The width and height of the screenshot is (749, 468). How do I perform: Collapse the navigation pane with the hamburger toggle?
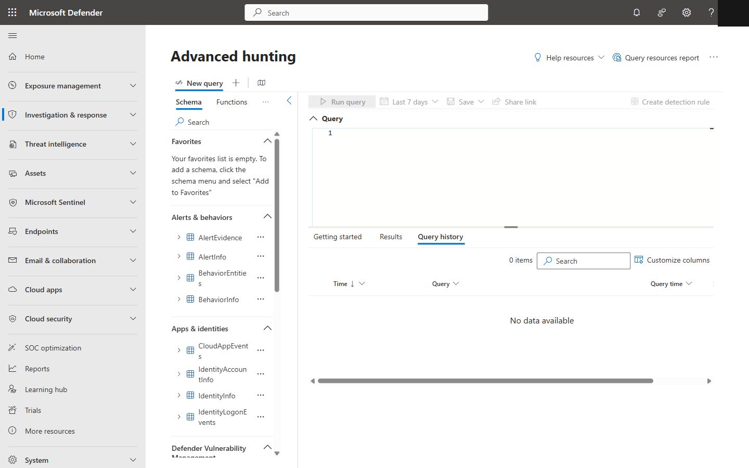12,35
